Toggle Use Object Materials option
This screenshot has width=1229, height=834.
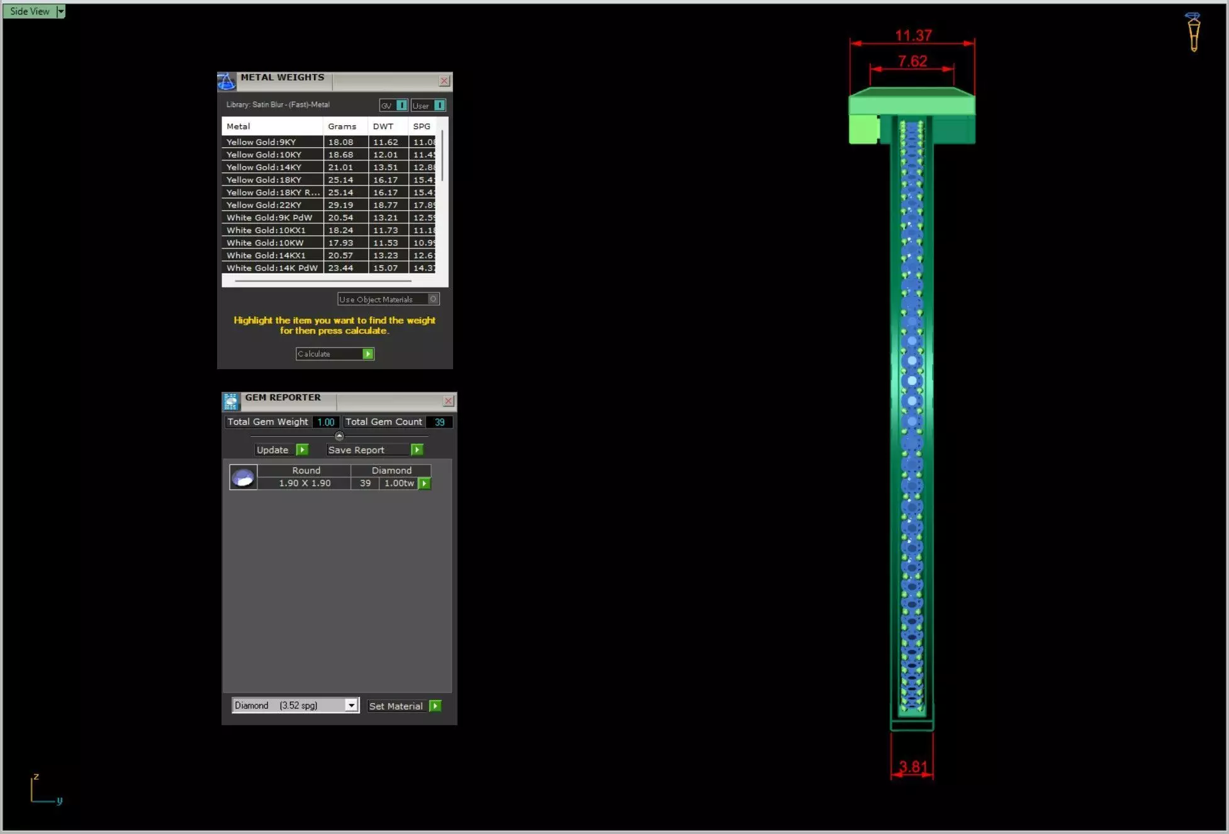433,299
